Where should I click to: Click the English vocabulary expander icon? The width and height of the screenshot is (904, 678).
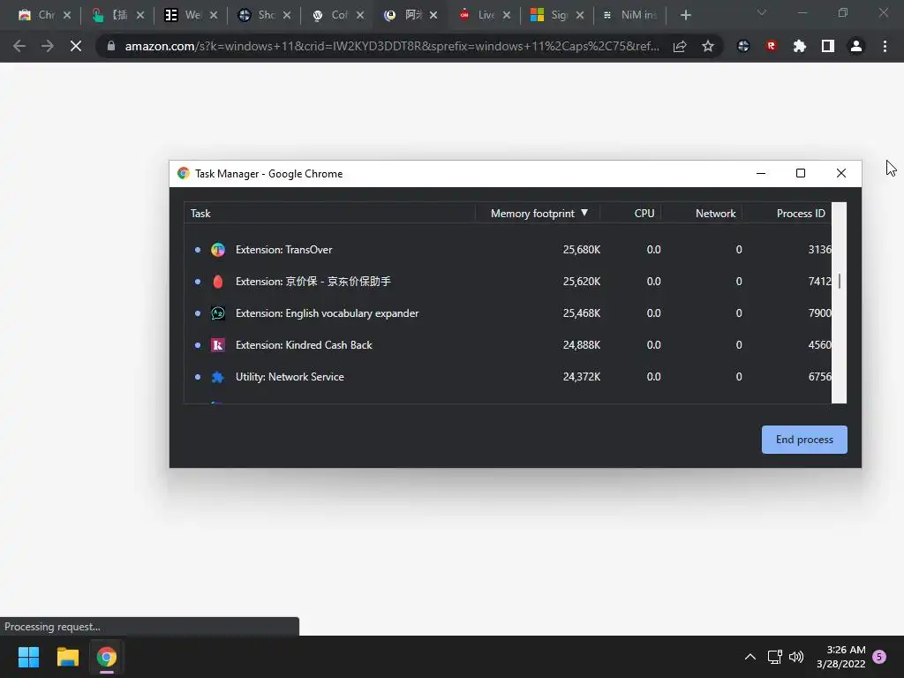tap(218, 313)
